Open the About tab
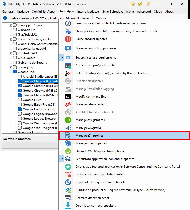 click(169, 12)
